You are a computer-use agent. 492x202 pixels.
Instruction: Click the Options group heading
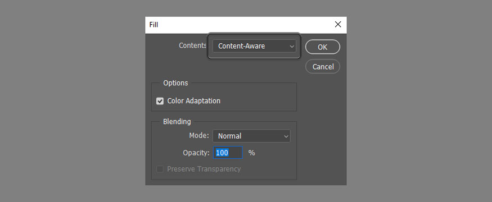[175, 83]
